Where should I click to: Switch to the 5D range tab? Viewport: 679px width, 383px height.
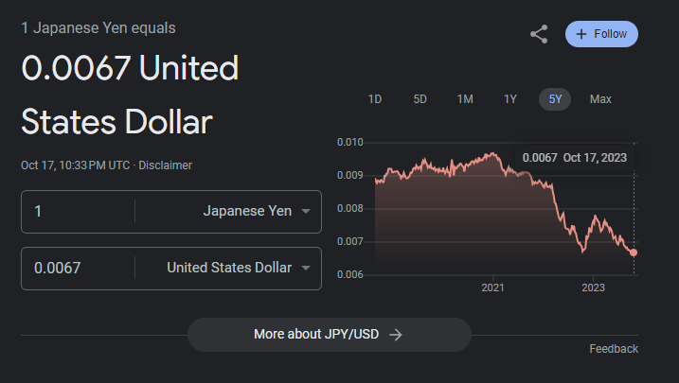tap(420, 99)
